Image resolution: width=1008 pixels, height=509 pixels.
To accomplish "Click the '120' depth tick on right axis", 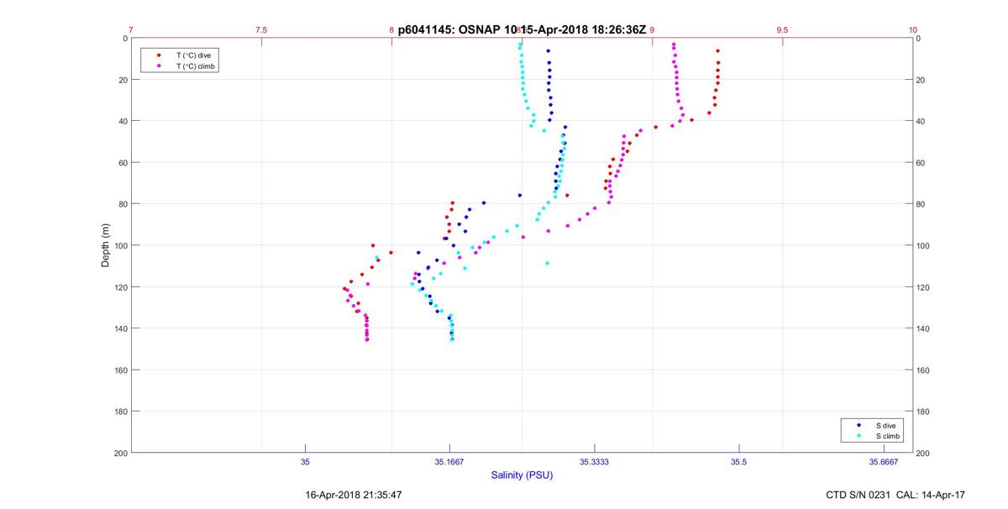I will tap(924, 287).
